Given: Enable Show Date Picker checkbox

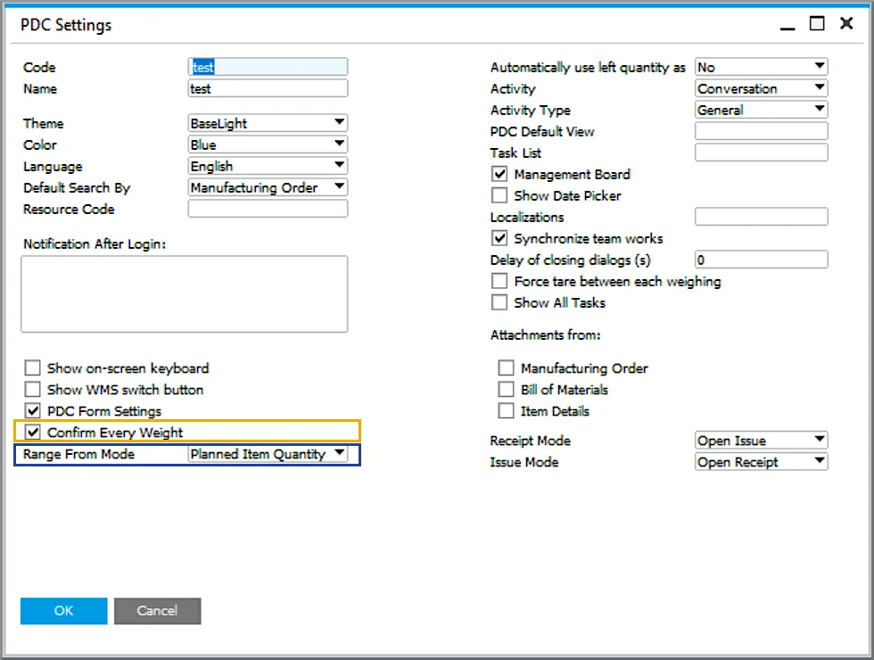Looking at the screenshot, I should [x=499, y=195].
